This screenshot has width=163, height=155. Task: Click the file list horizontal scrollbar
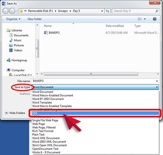pos(91,74)
